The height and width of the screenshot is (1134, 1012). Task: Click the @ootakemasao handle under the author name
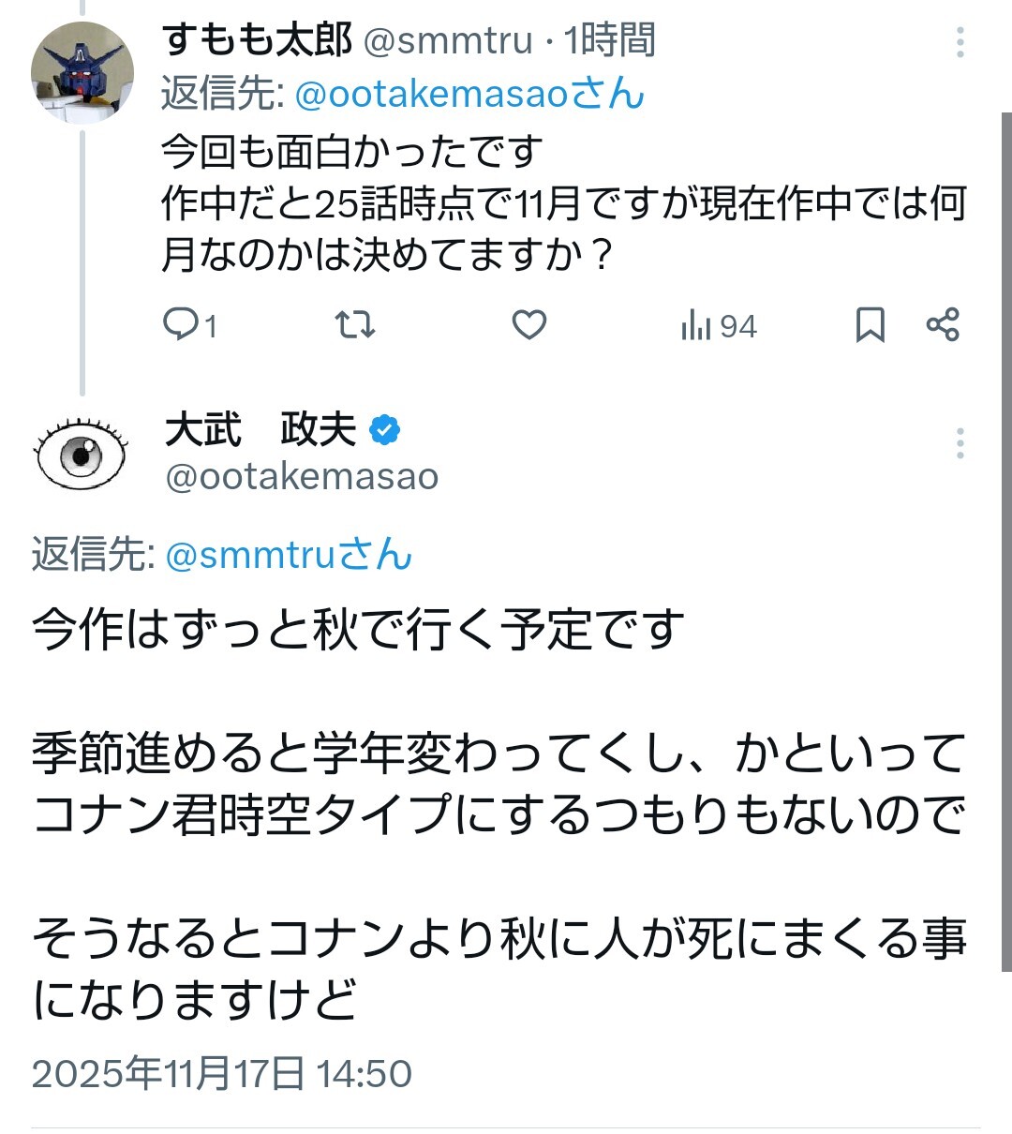[302, 477]
